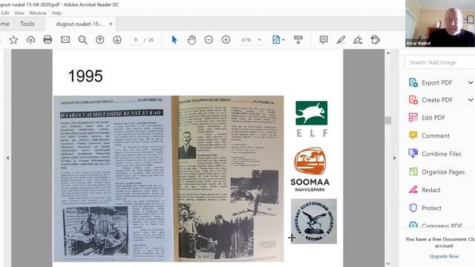Select the dugout-ruukel document tab

coord(80,24)
